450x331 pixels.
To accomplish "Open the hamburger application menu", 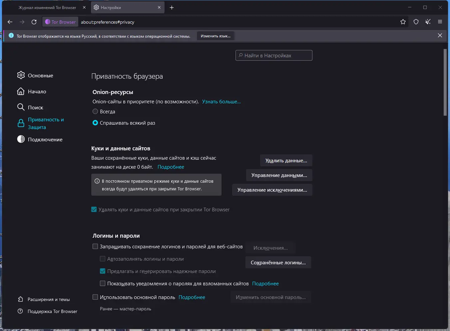I will [x=440, y=22].
